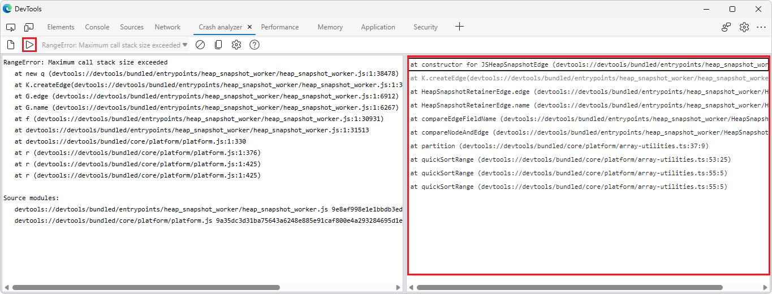
Task: Switch to the Console tab
Action: coord(97,27)
